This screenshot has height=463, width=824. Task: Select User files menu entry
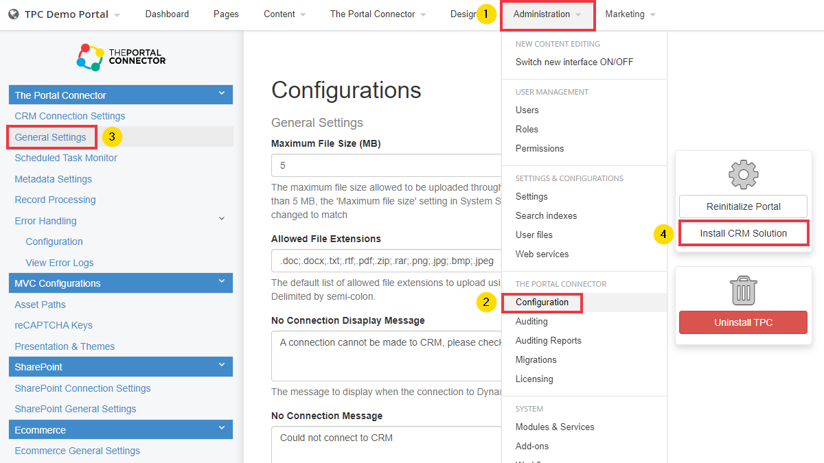click(x=534, y=235)
